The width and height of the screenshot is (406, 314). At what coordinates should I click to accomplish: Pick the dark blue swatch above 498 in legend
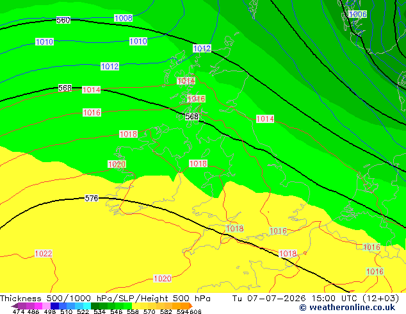coord(54,306)
